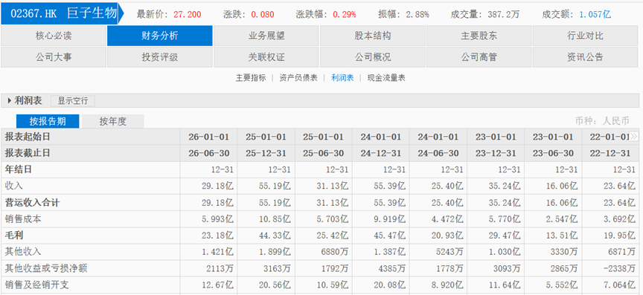This screenshot has height=295, width=643.
Task: Click the 振幅 2.88% value
Action: click(418, 15)
